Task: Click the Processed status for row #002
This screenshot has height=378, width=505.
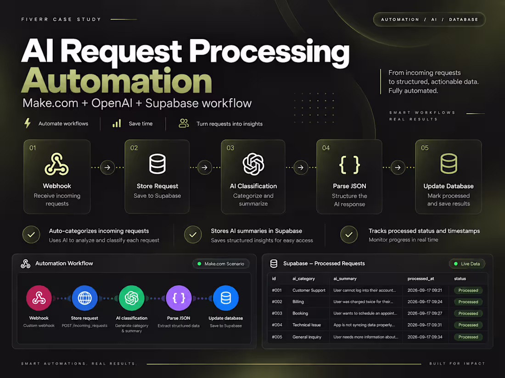Action: tap(468, 302)
